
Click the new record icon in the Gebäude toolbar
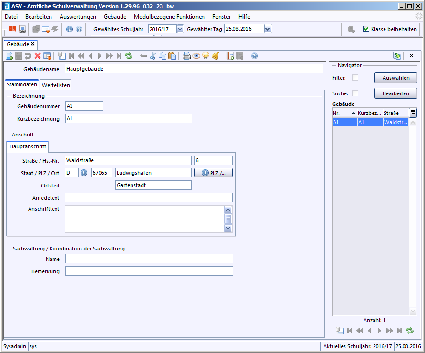tap(9, 56)
